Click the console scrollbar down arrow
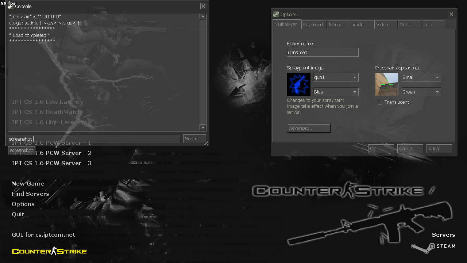Viewport: 467px width, 263px height. (x=203, y=127)
